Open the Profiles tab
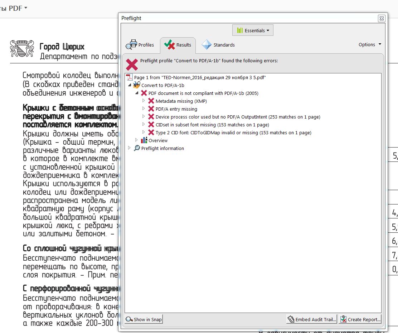The height and width of the screenshot is (333, 398). point(140,45)
